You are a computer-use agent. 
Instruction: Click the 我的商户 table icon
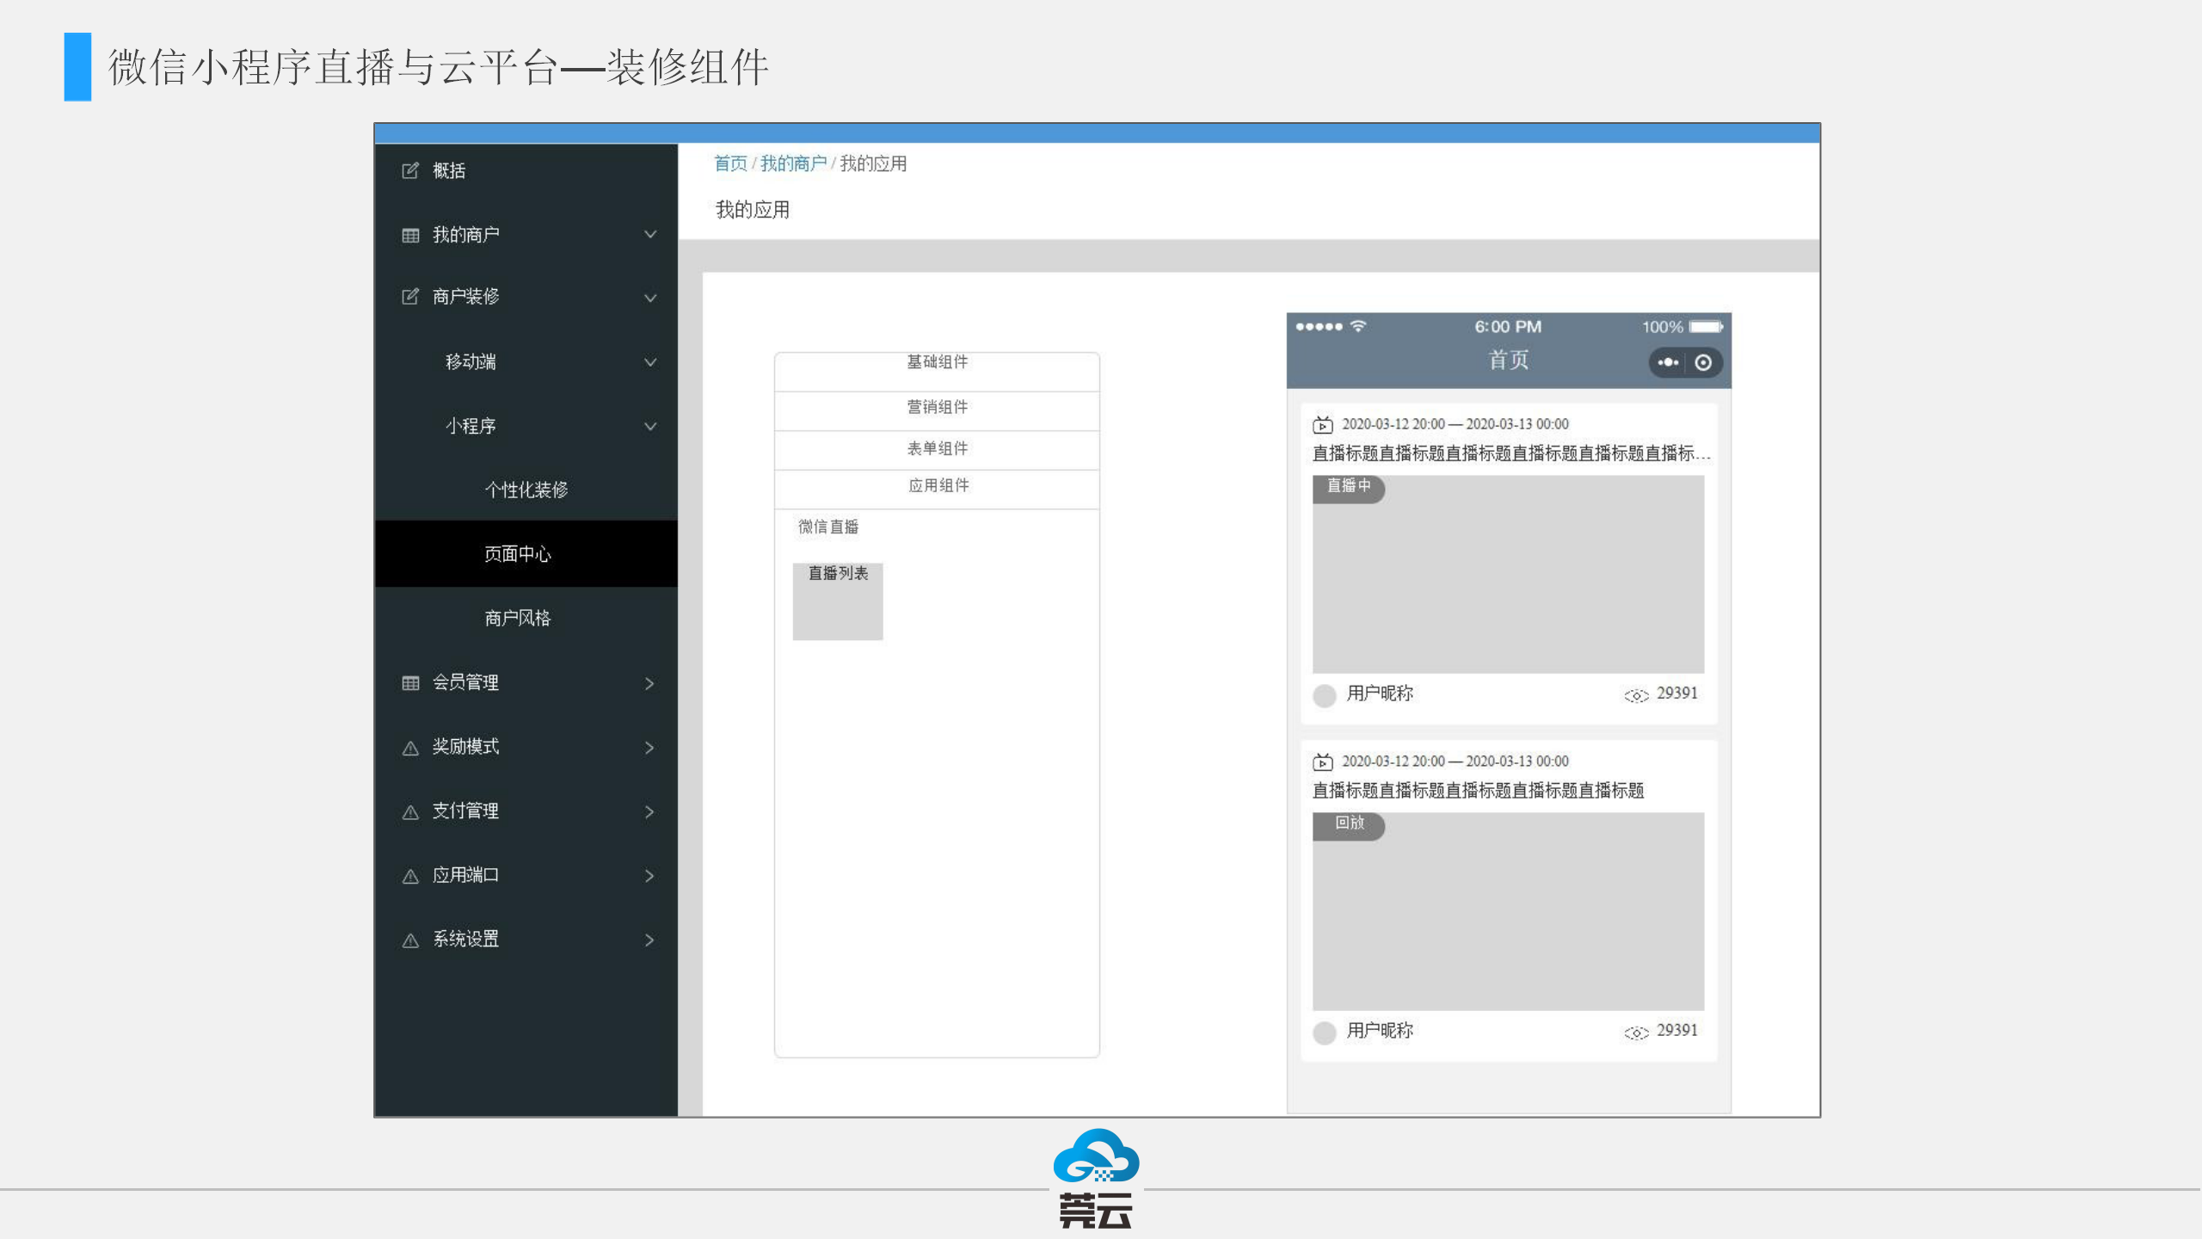point(410,235)
